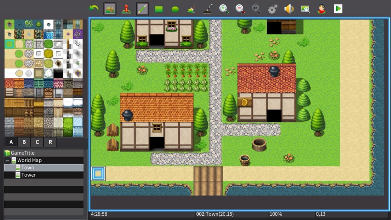This screenshot has height=220, width=391.
Task: Open the Character Generator icon
Action: [x=321, y=8]
